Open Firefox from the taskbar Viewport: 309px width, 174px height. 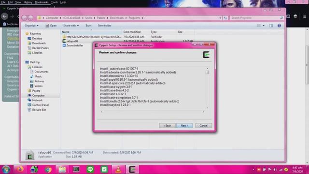coord(20,169)
